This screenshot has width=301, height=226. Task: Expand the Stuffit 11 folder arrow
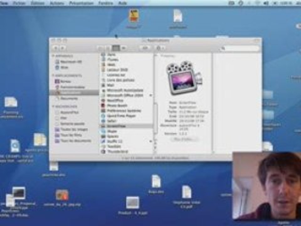(151, 142)
